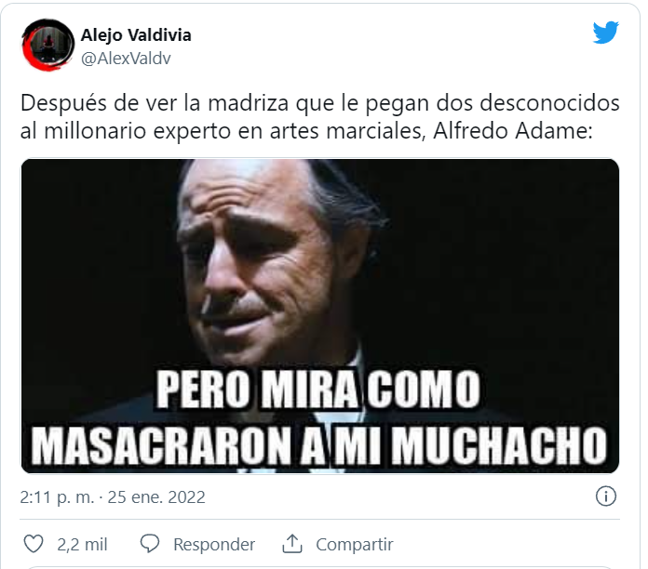The image size is (648, 569).
Task: Click the reply speech bubble icon
Action: 150,543
